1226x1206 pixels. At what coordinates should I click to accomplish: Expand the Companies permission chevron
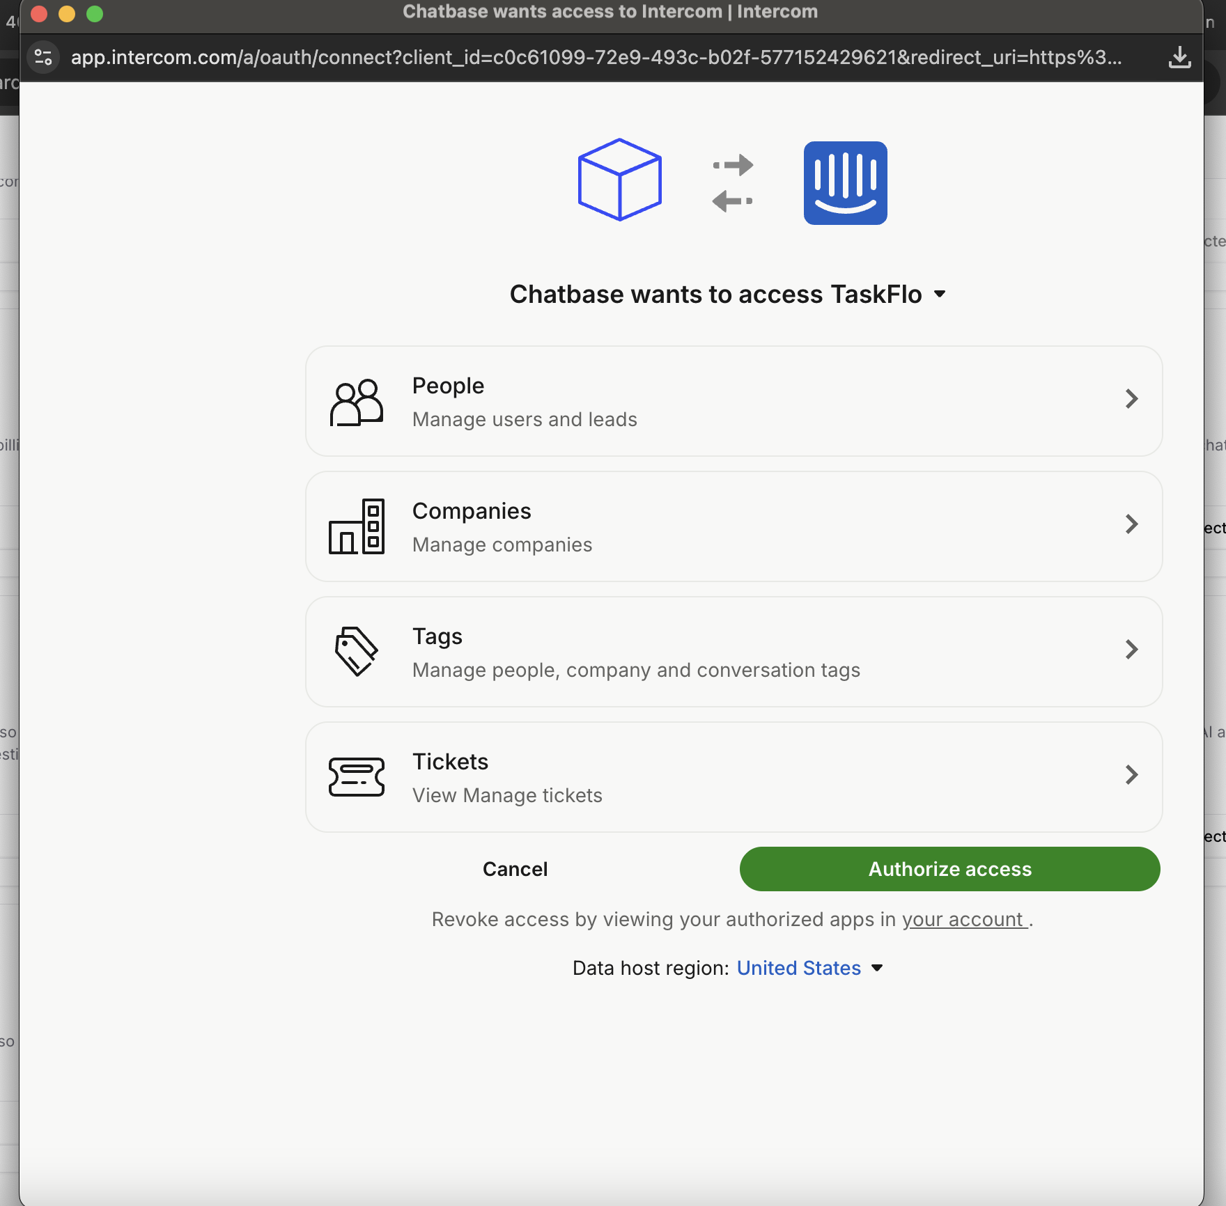tap(1132, 524)
